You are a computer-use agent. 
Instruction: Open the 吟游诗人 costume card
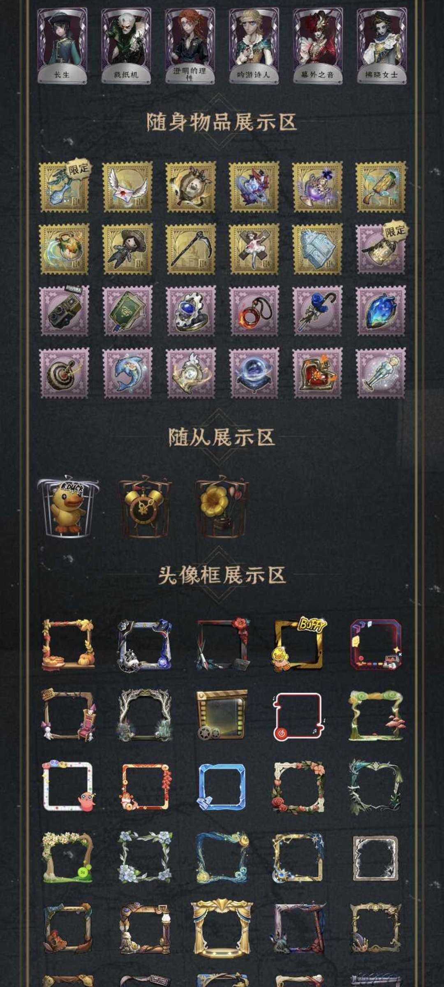(254, 46)
